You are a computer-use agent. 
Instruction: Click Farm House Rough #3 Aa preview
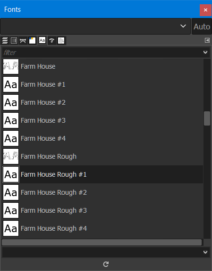coord(11,210)
